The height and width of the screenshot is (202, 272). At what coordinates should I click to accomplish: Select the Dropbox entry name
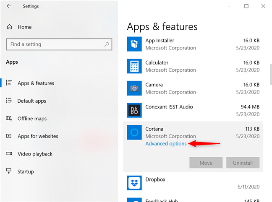(155, 179)
